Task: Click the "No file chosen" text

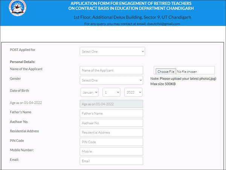Action: [187, 71]
